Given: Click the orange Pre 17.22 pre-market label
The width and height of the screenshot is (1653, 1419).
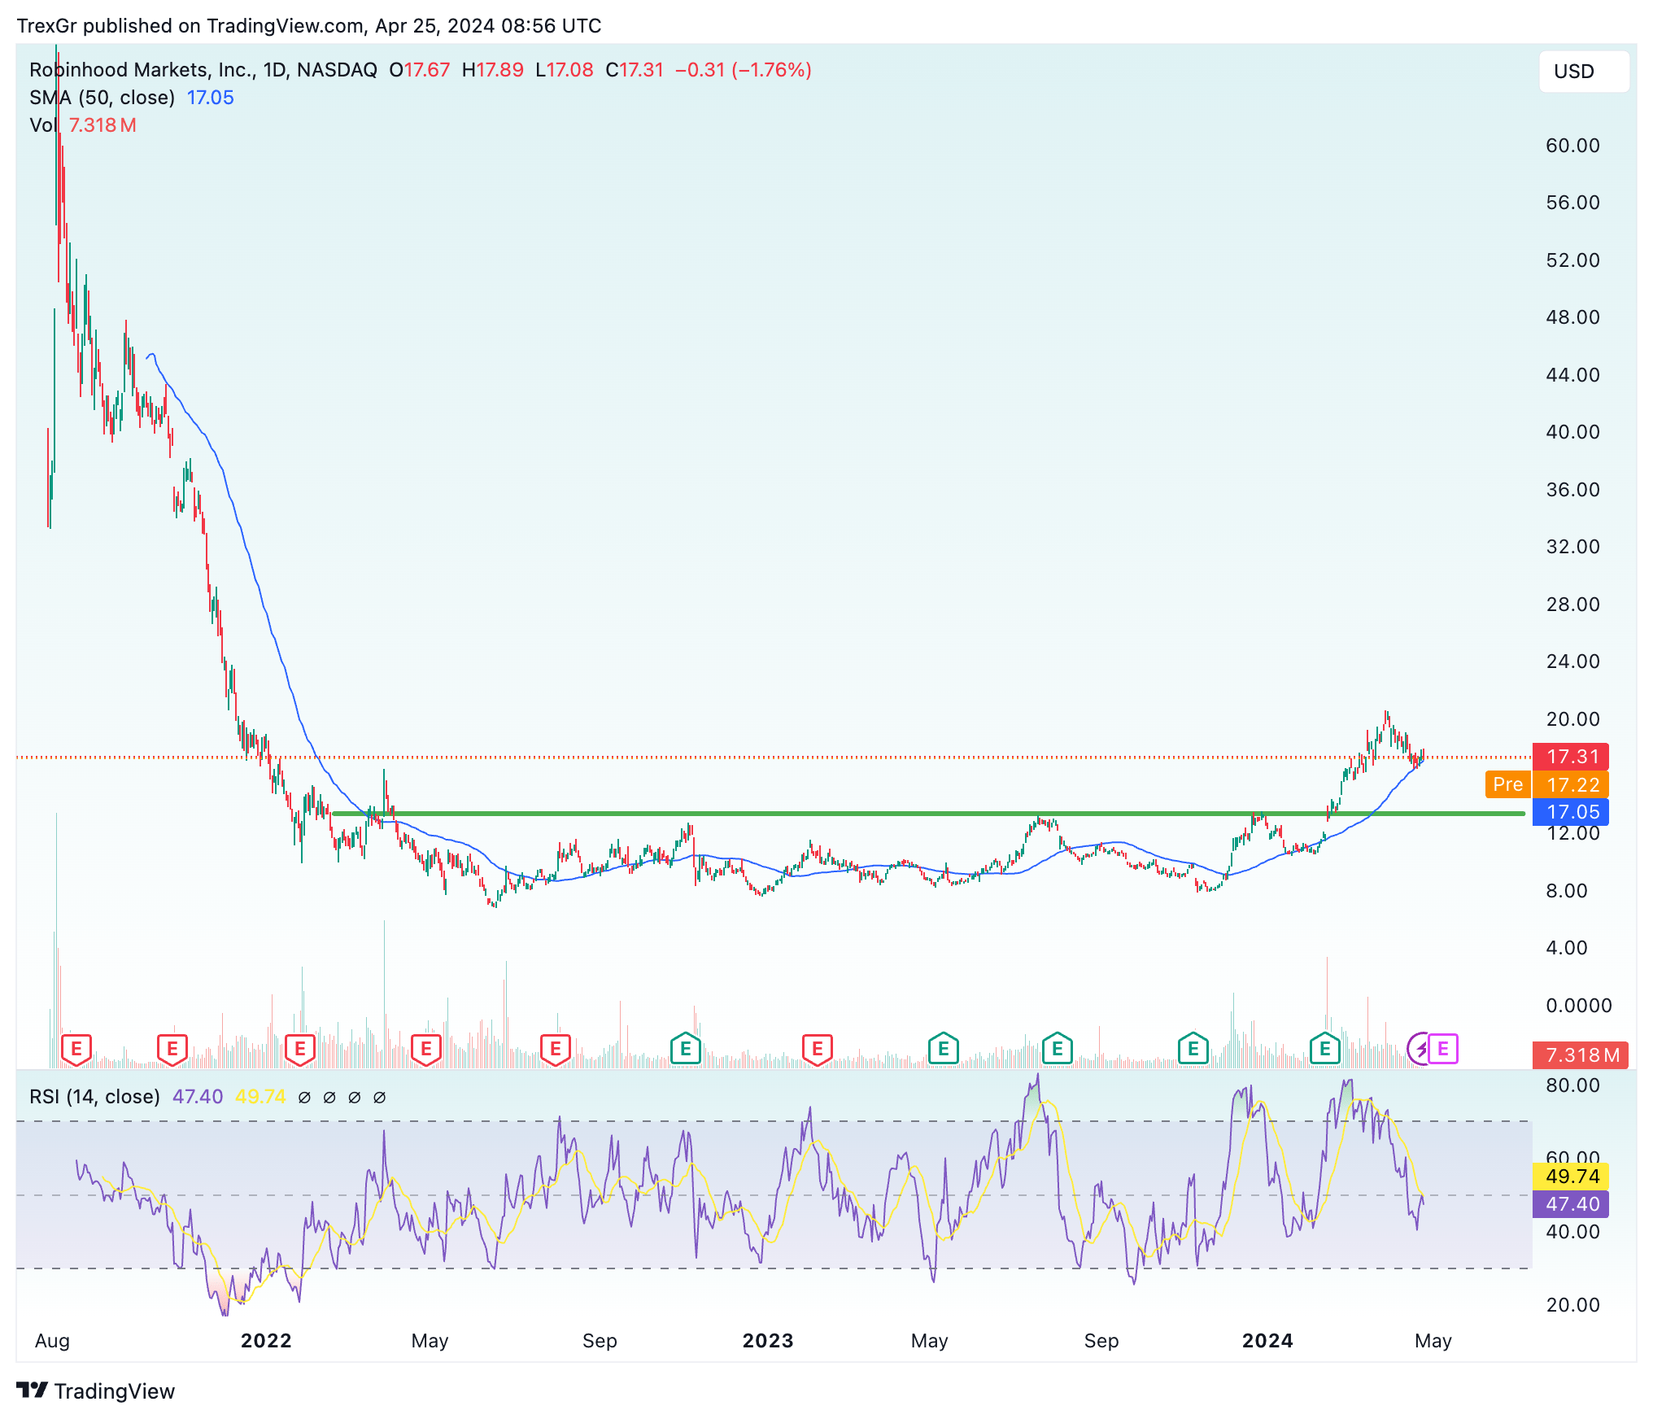Looking at the screenshot, I should point(1546,784).
